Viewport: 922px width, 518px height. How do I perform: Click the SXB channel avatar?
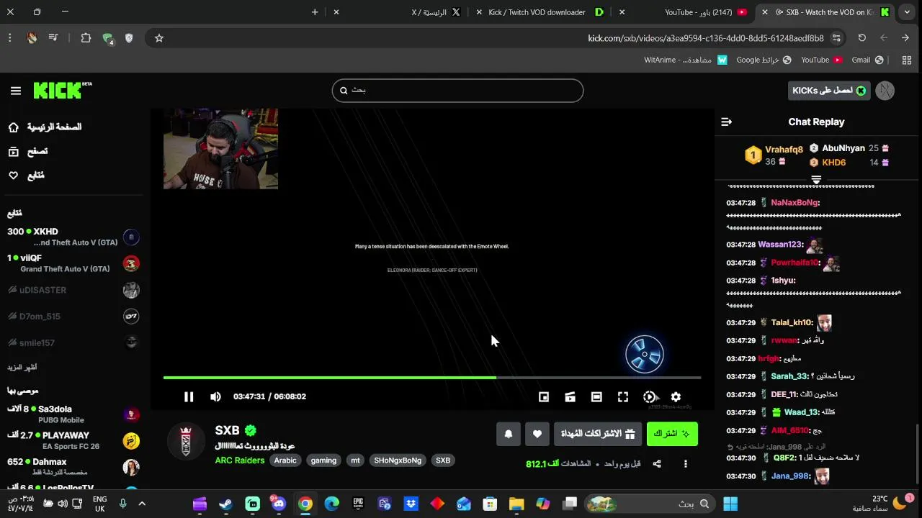click(186, 441)
